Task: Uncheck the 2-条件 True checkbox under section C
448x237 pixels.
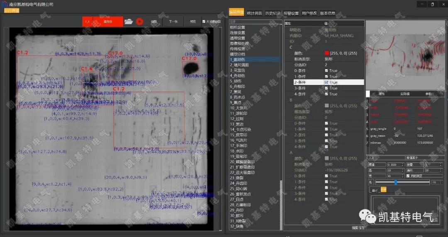Action: point(326,82)
